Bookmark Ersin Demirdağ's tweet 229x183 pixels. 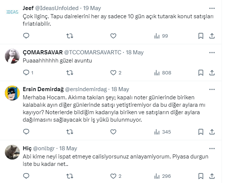(201, 132)
